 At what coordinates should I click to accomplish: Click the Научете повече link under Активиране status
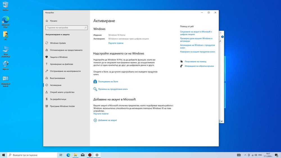coord(116,43)
